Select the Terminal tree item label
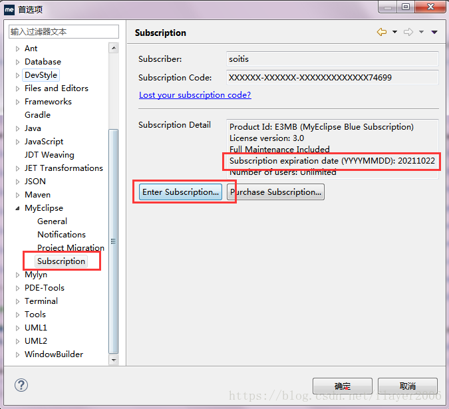The width and height of the screenshot is (449, 409). [41, 301]
